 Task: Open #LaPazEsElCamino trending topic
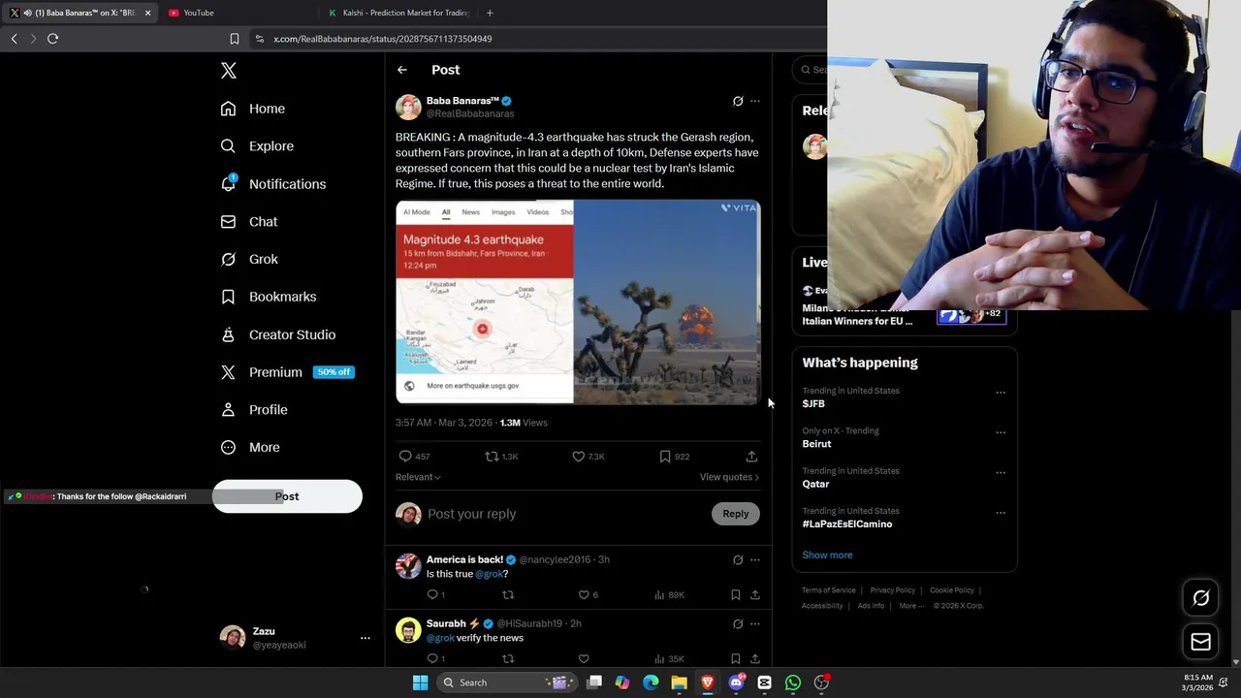(847, 524)
